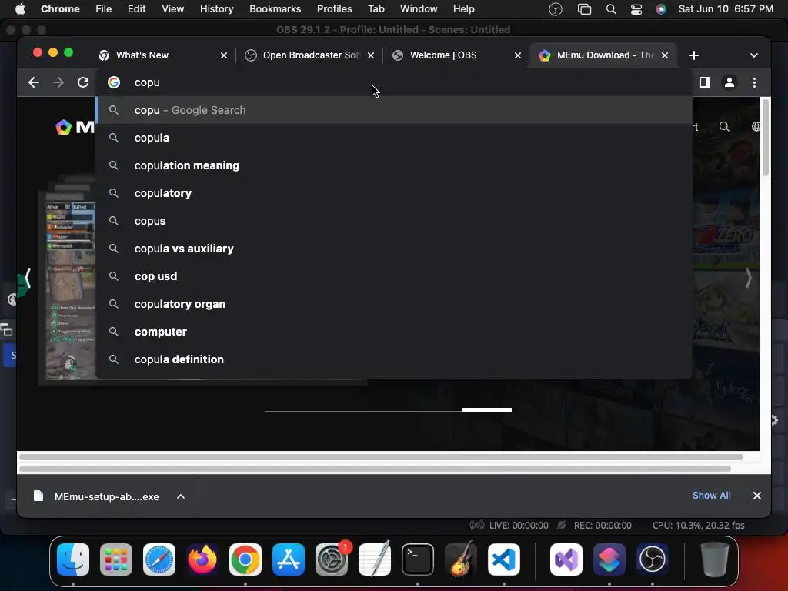Open the History menu
The image size is (788, 591).
point(216,8)
